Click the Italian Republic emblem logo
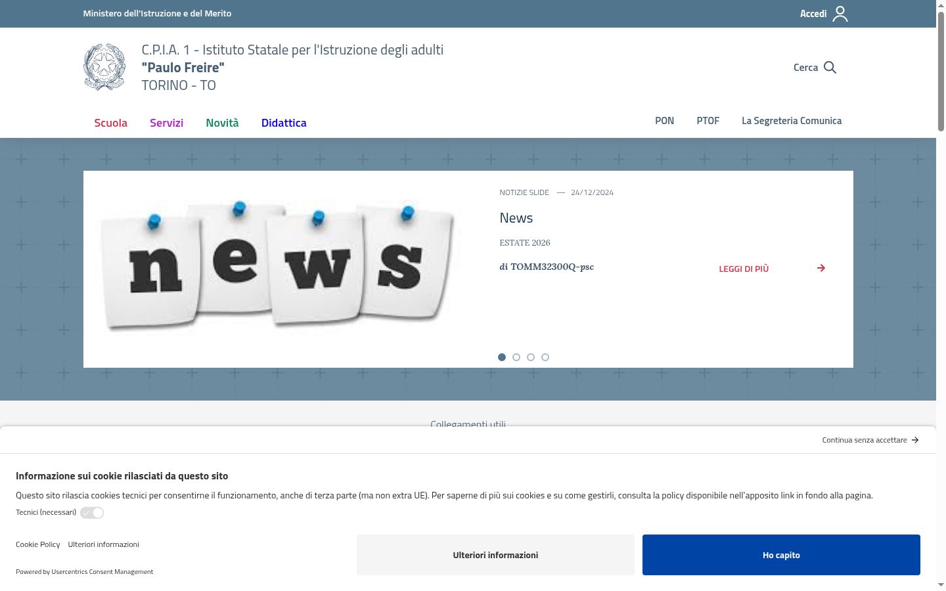The image size is (946, 591). pyautogui.click(x=104, y=67)
